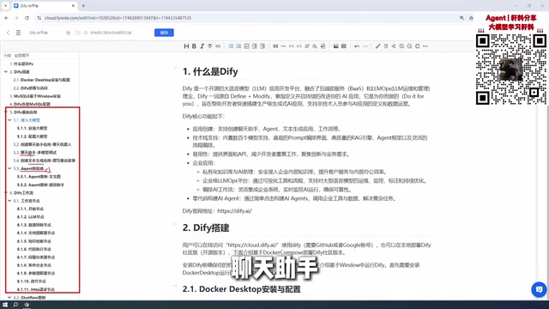Star the Dify AI note as favorite

click(68, 33)
